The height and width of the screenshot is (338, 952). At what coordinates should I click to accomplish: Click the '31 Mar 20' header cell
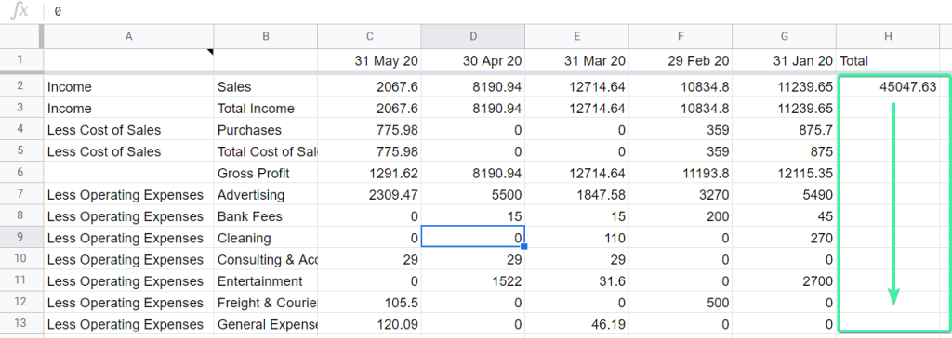pos(576,60)
